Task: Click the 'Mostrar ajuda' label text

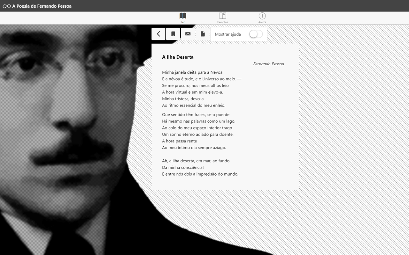Action: (x=228, y=34)
